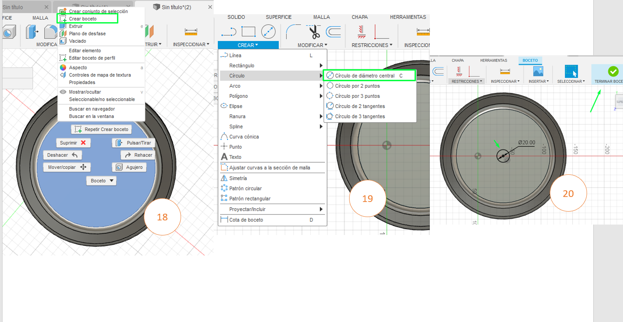Click the Controles de mapa de textura icon
The height and width of the screenshot is (322, 623).
pyautogui.click(x=63, y=75)
